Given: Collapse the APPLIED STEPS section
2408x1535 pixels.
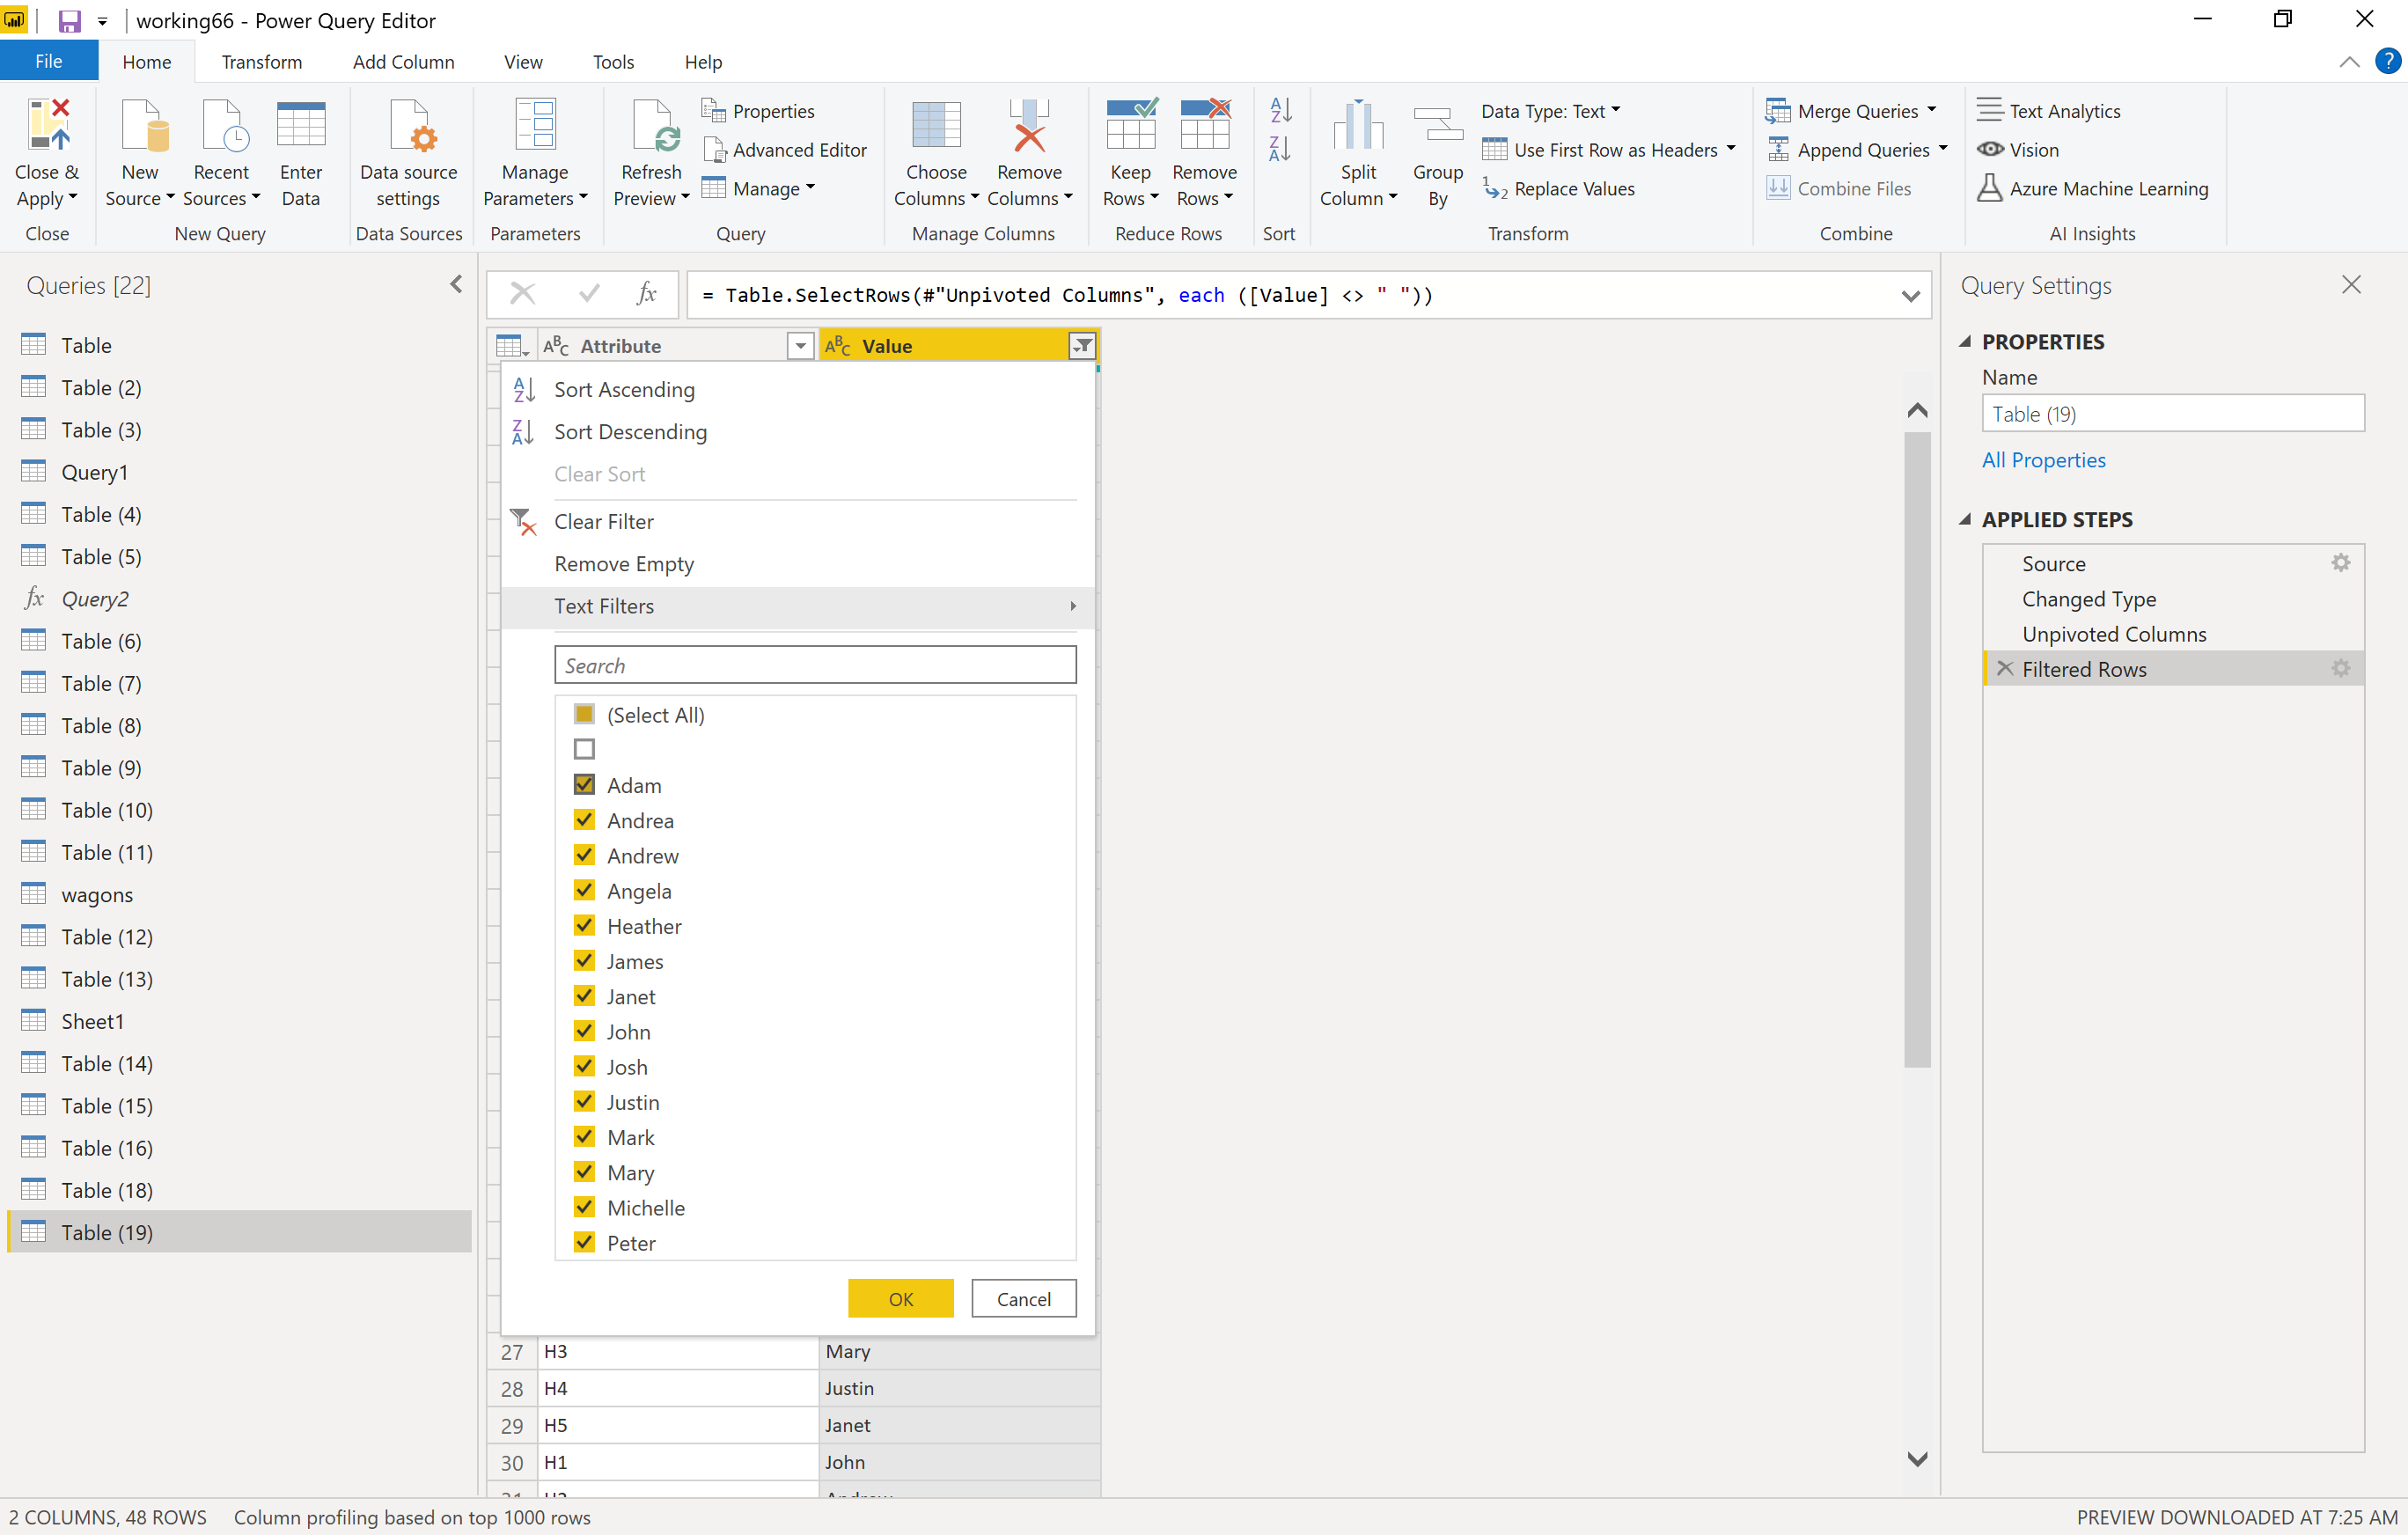Looking at the screenshot, I should (1965, 519).
